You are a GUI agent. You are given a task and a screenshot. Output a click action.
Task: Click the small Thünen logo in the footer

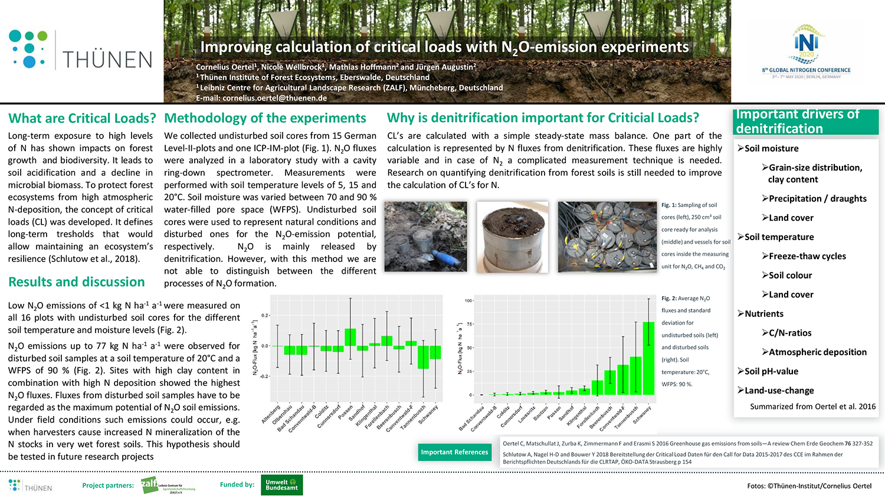coord(31,486)
